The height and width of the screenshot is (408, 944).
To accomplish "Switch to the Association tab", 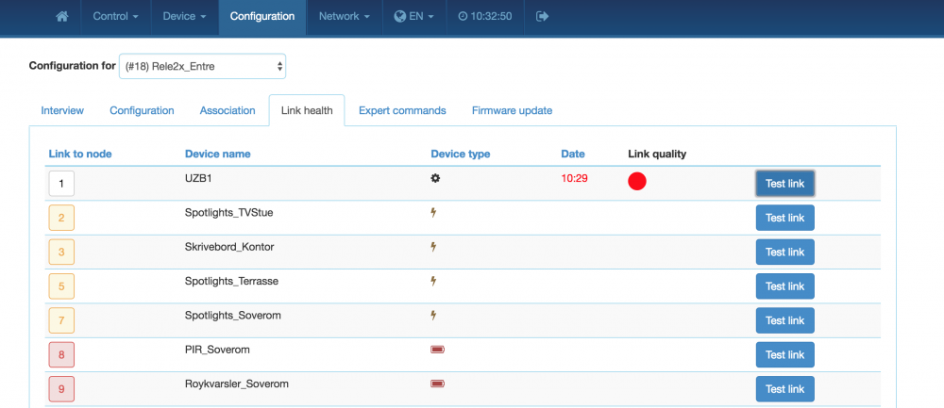I will click(x=228, y=110).
